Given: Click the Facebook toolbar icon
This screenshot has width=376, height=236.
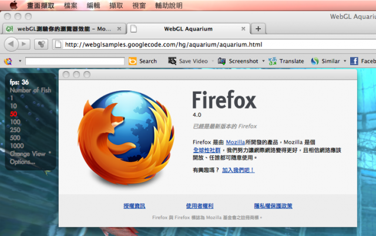Looking at the screenshot, I should pos(354,61).
